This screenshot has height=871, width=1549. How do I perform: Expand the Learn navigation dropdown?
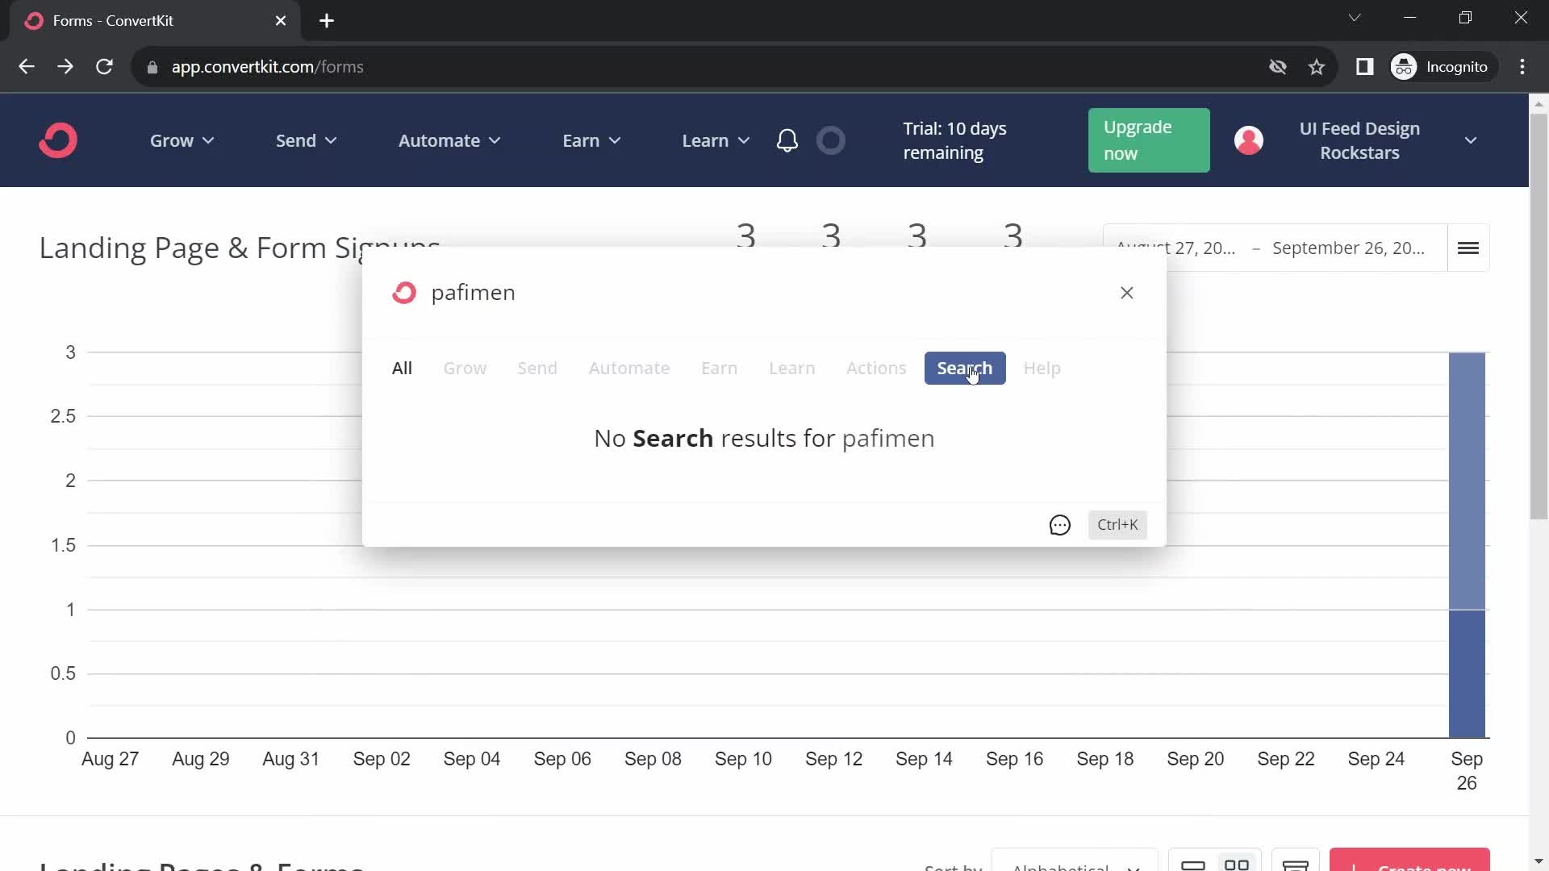click(714, 140)
